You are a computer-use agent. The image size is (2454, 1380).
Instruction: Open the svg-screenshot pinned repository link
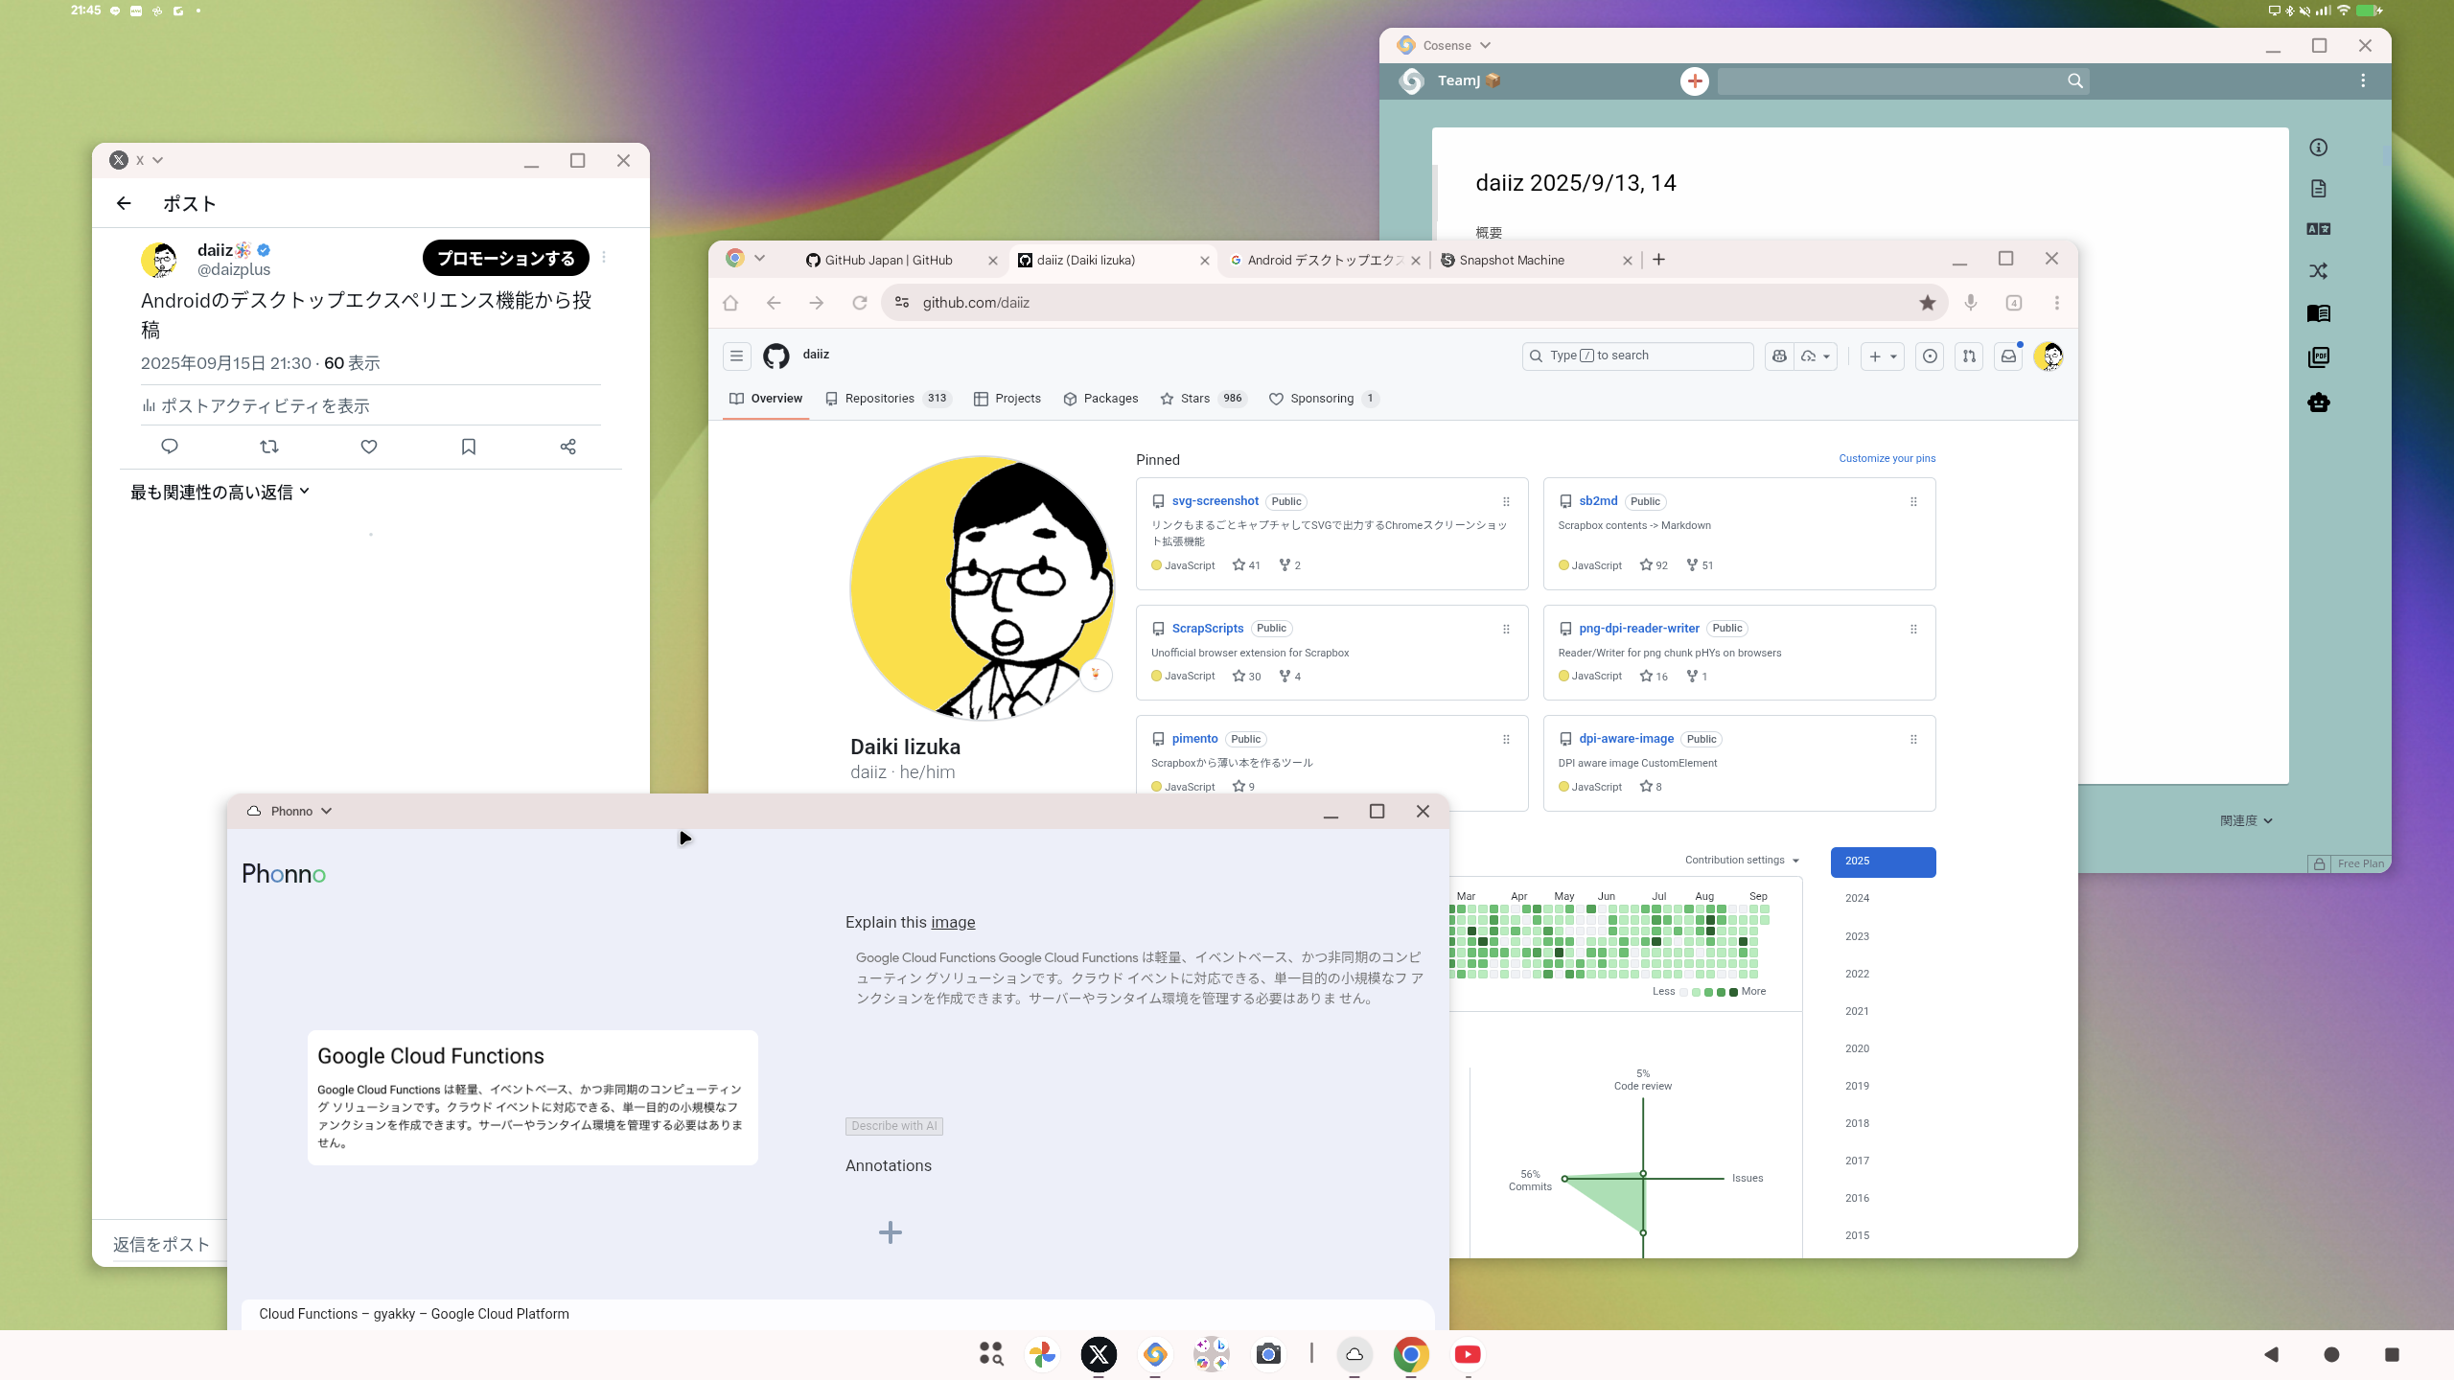[x=1215, y=501]
